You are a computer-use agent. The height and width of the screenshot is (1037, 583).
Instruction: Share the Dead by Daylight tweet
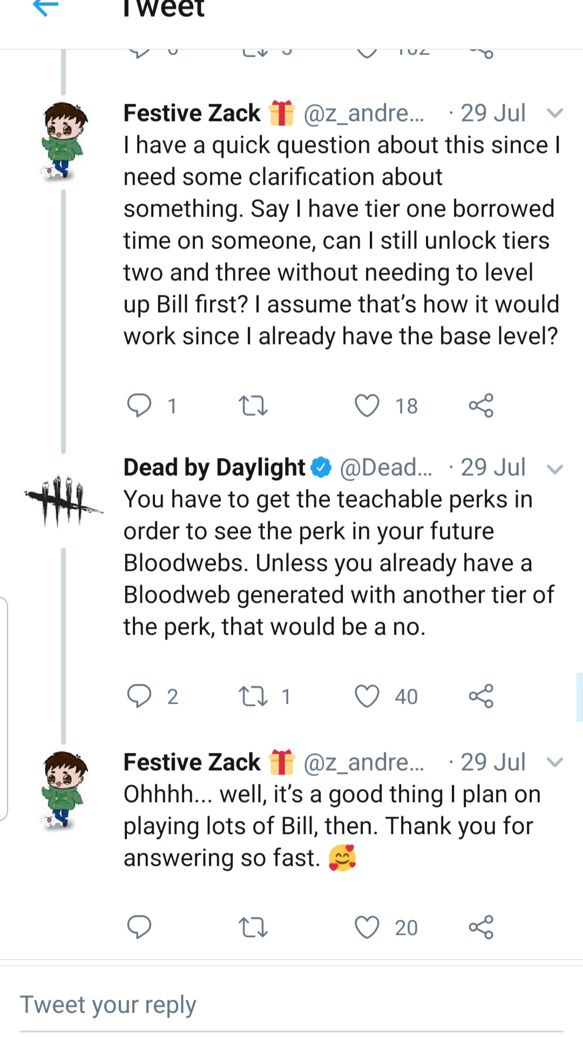click(481, 696)
